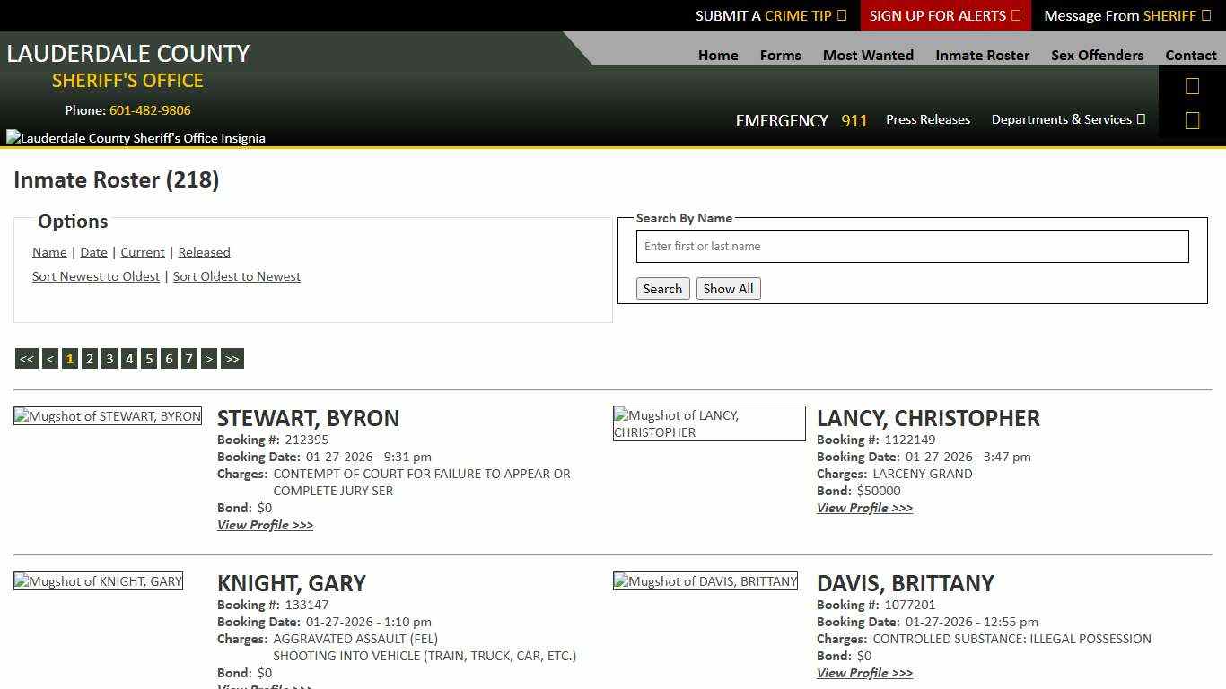Filter roster by Released inmates
This screenshot has height=689, width=1226.
pos(204,252)
